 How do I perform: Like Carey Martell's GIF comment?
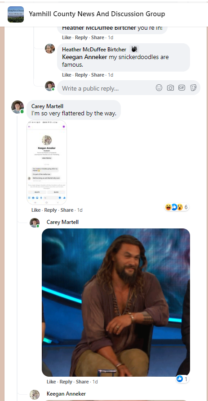51,382
